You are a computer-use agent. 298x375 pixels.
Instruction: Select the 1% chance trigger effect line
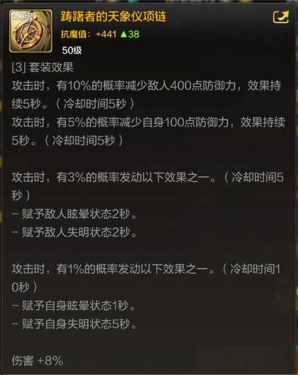(146, 269)
